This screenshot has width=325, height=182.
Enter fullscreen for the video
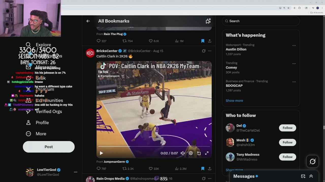(x=207, y=153)
